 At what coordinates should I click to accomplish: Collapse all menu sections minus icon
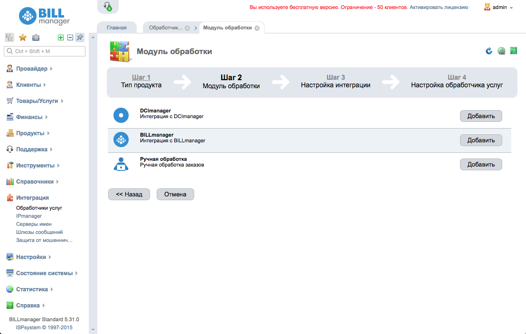70,37
